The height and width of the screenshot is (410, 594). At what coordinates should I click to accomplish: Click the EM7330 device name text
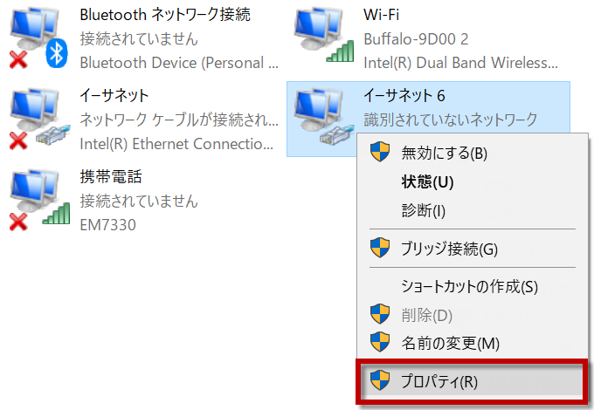tap(107, 225)
